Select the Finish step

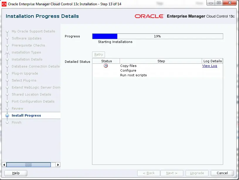[16, 122]
